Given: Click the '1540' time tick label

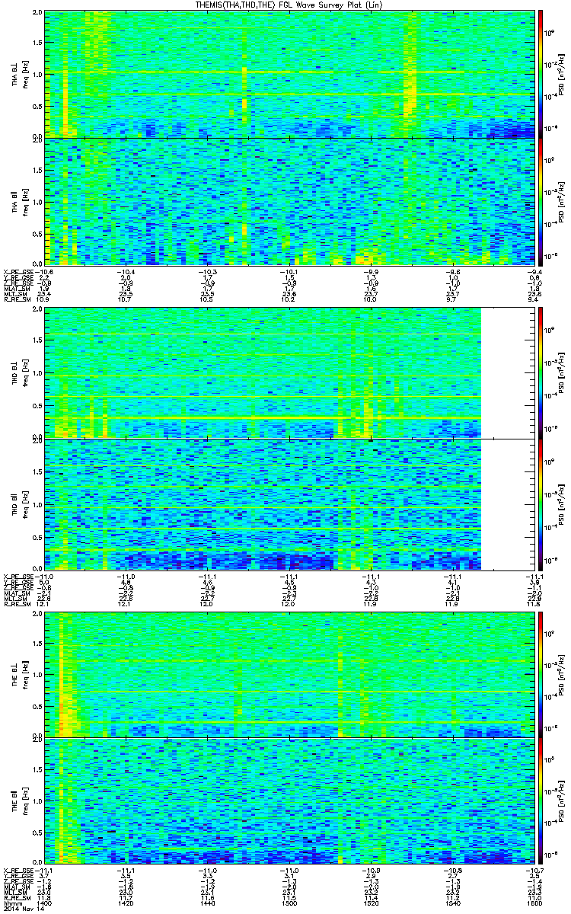Looking at the screenshot, I should tap(452, 903).
